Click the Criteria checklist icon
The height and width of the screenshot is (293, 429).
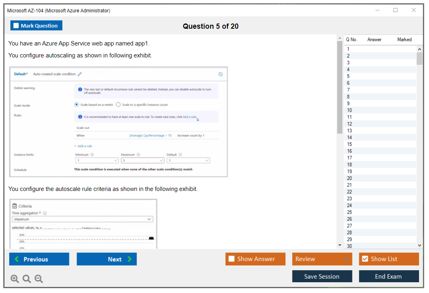coord(14,206)
